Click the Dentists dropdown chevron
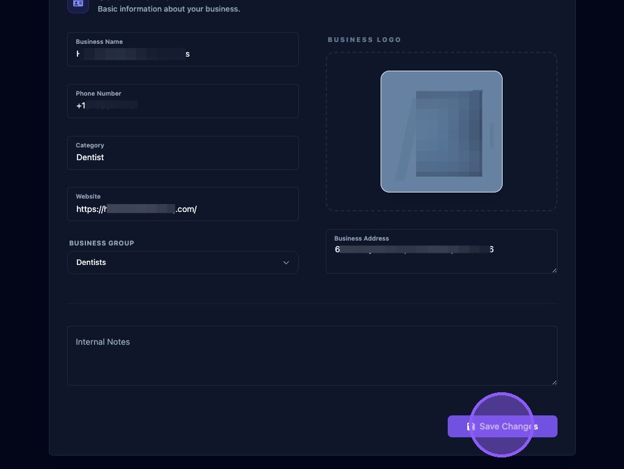This screenshot has width=624, height=469. 285,263
